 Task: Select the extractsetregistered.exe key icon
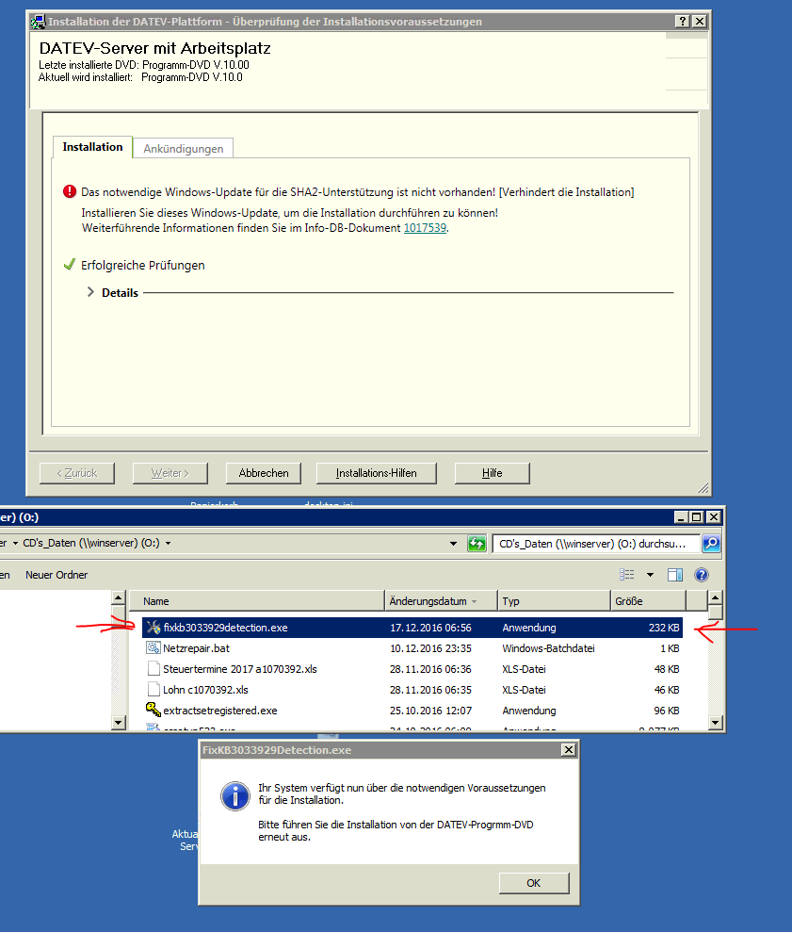click(x=154, y=711)
